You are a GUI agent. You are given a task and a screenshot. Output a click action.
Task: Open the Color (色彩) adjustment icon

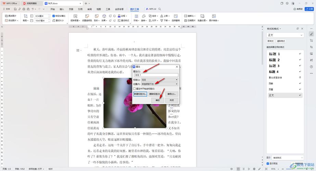coord(97,16)
